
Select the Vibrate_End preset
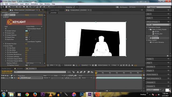158,34
